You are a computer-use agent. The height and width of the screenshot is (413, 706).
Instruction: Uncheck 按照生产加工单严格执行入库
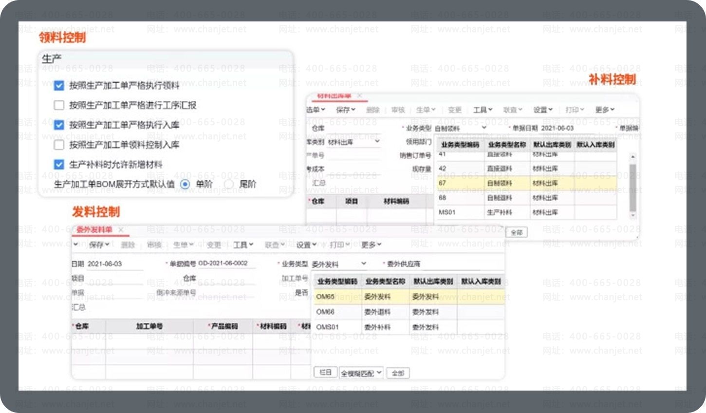click(59, 125)
